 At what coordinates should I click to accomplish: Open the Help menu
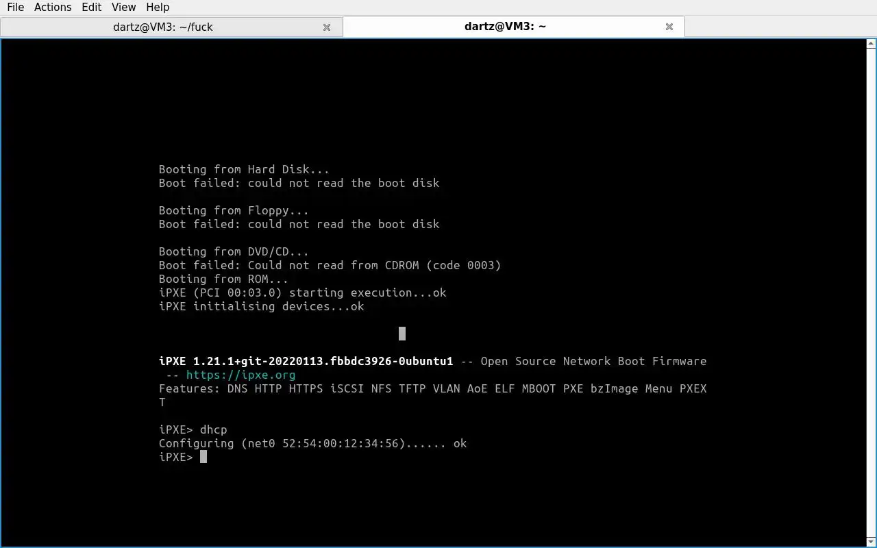158,7
